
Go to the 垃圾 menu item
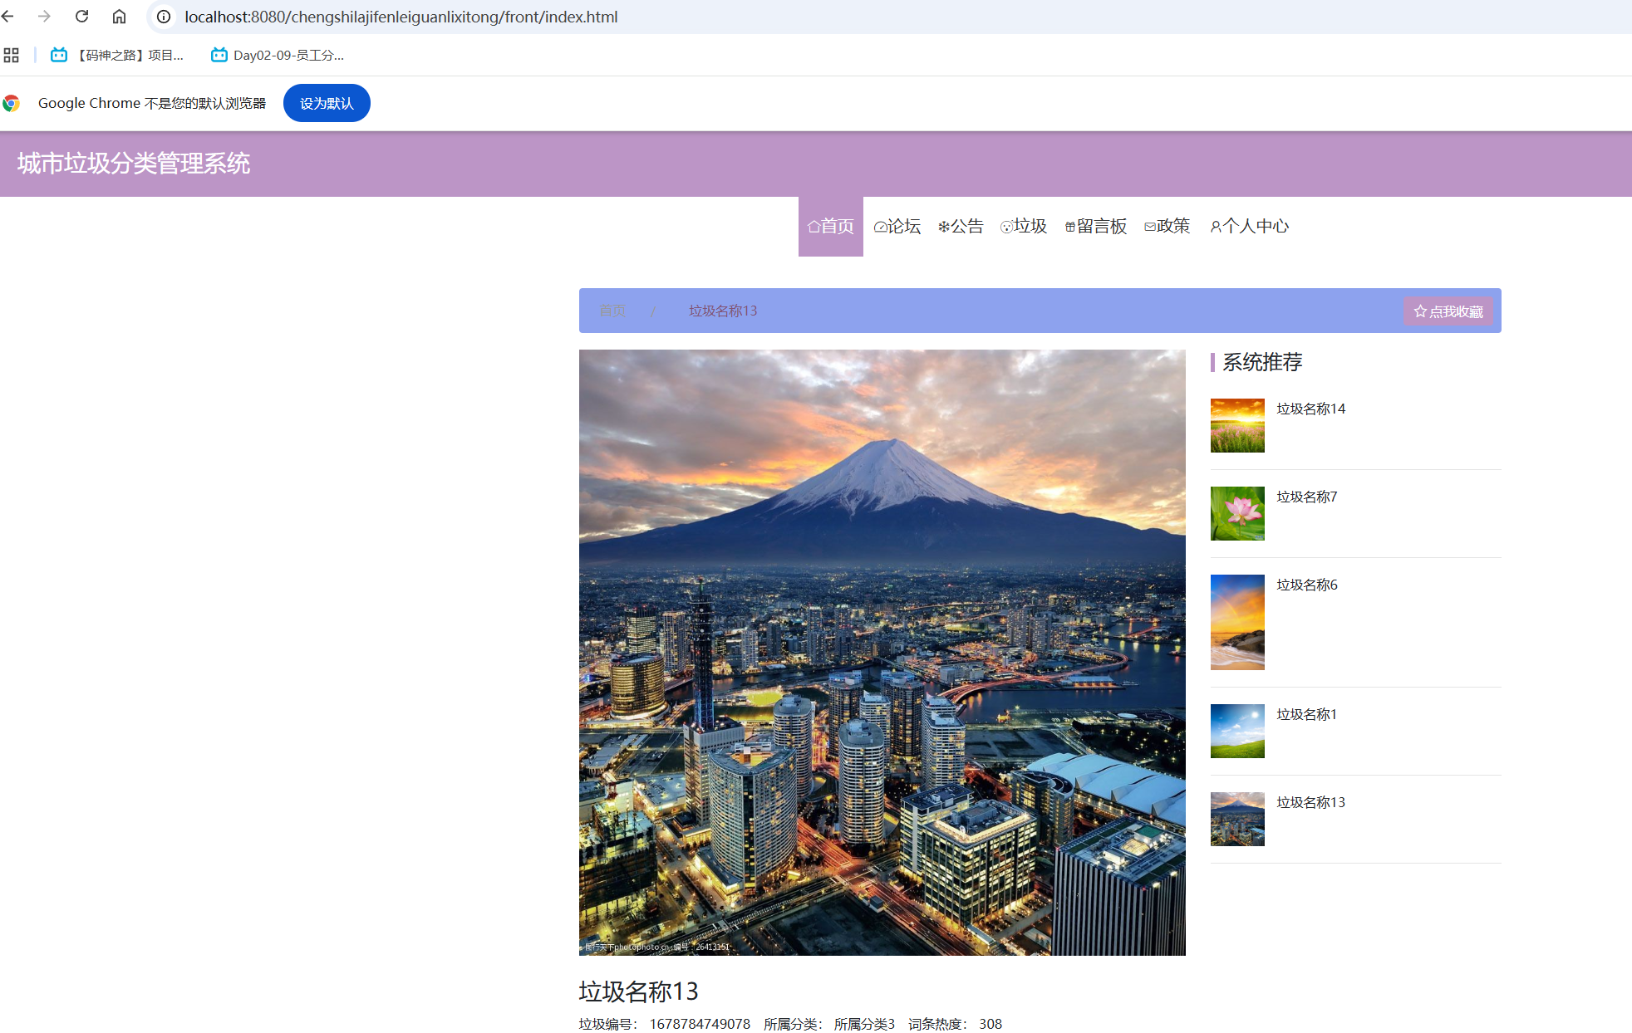[1023, 227]
